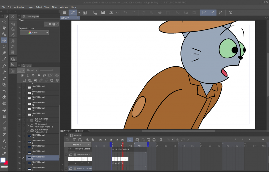Select the Zoom magnifier tool

tap(4, 22)
